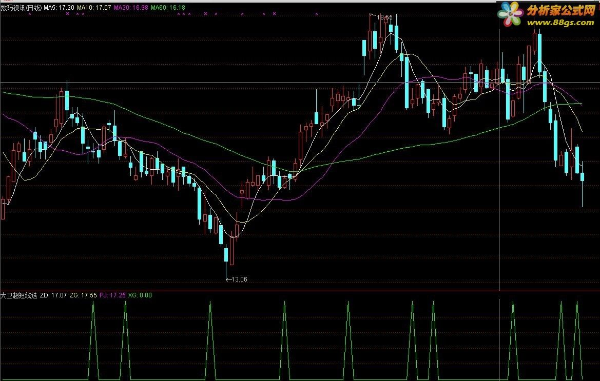600x381 pixels.
Task: Click the XG: 0.00 value
Action: coord(140,295)
